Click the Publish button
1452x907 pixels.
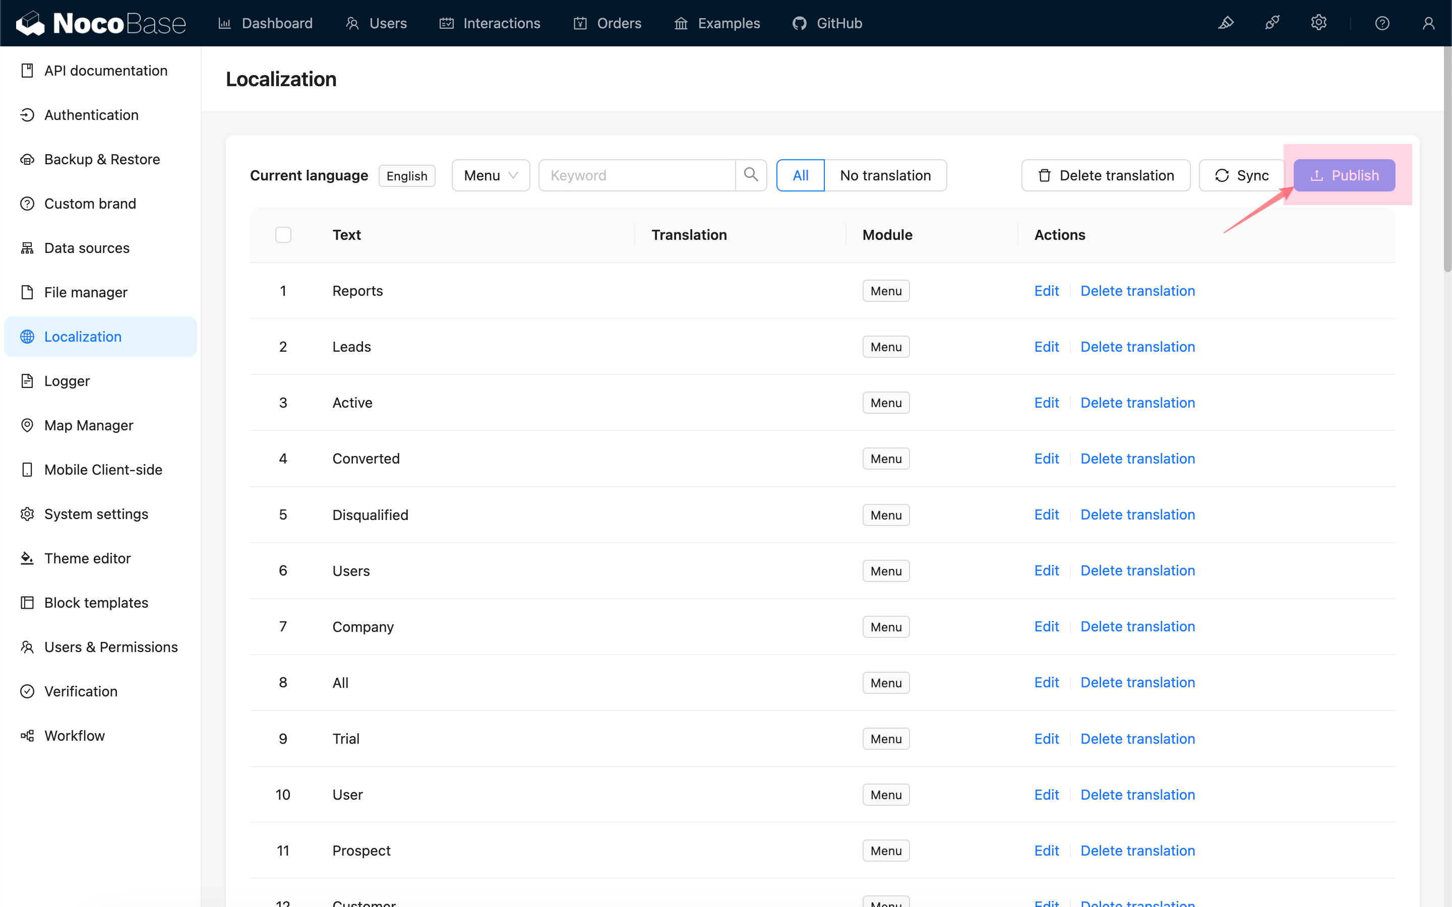click(x=1344, y=175)
